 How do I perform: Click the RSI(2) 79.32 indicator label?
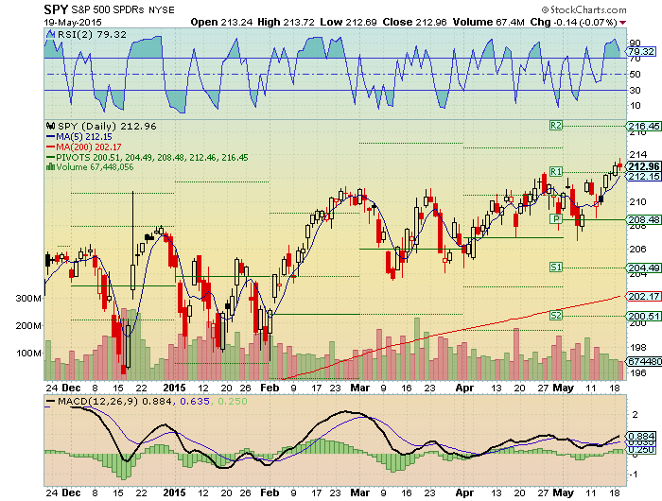[x=92, y=35]
